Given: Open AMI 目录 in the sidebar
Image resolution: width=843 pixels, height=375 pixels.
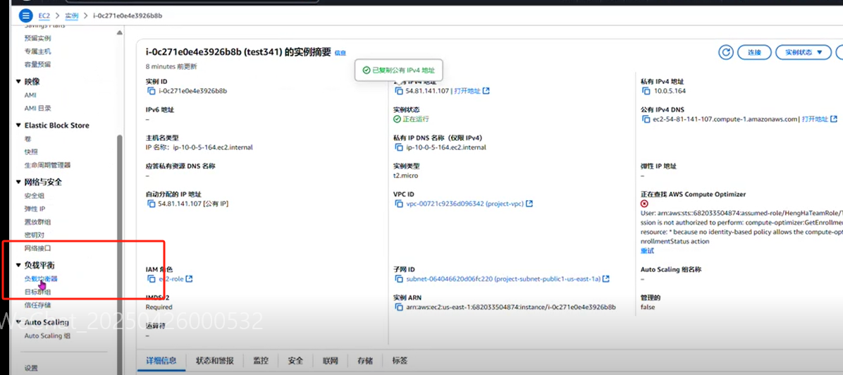Looking at the screenshot, I should (37, 108).
